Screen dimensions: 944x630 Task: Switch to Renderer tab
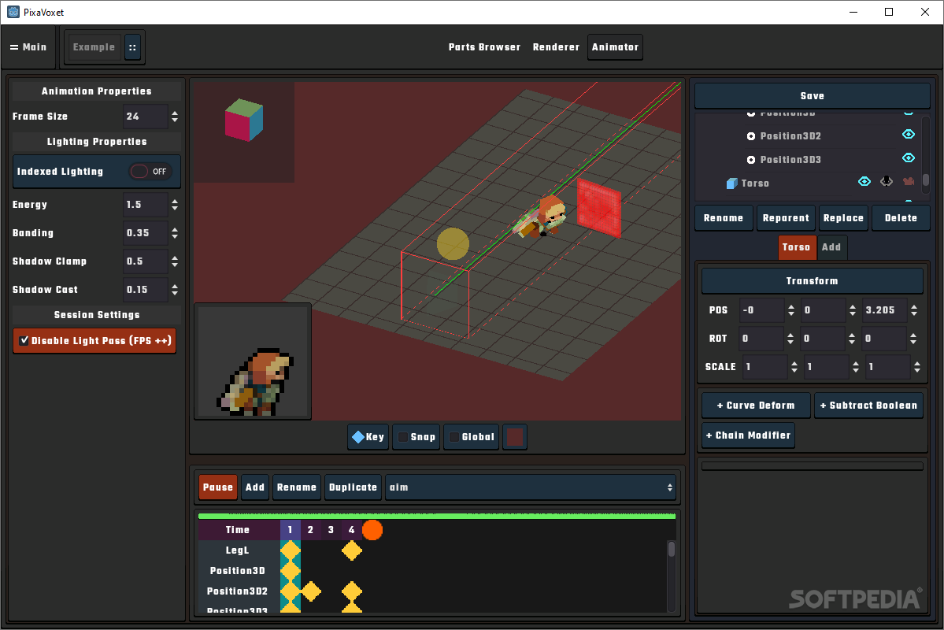pyautogui.click(x=556, y=47)
